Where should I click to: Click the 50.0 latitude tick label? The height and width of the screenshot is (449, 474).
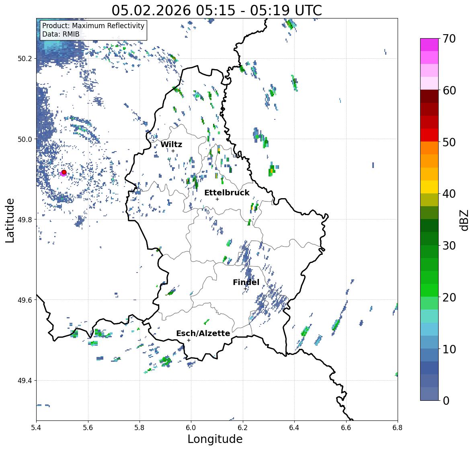25,139
